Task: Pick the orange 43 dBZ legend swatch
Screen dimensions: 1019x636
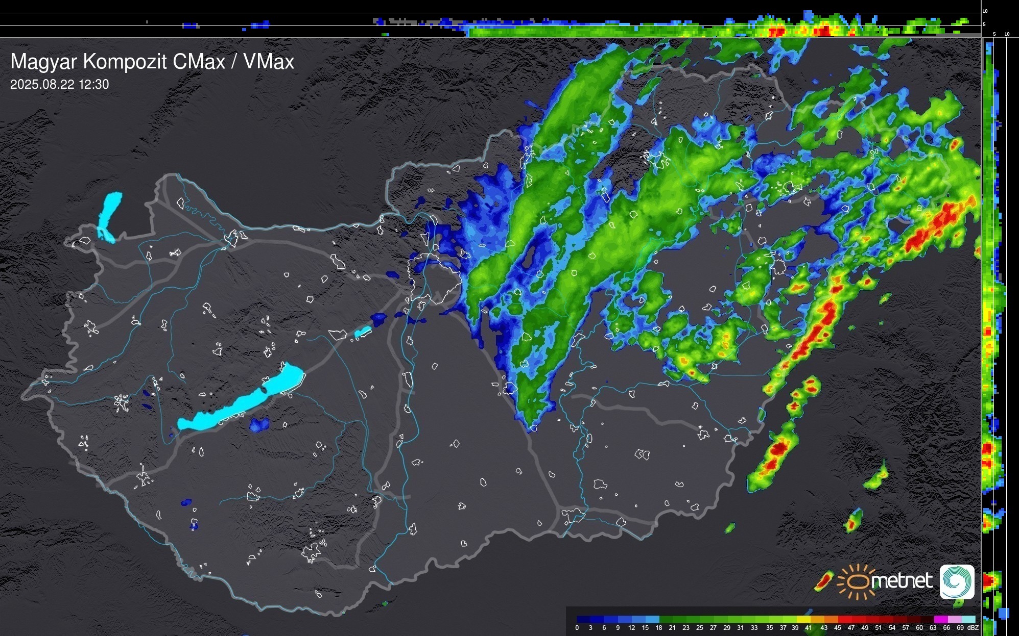Action: pyautogui.click(x=831, y=619)
